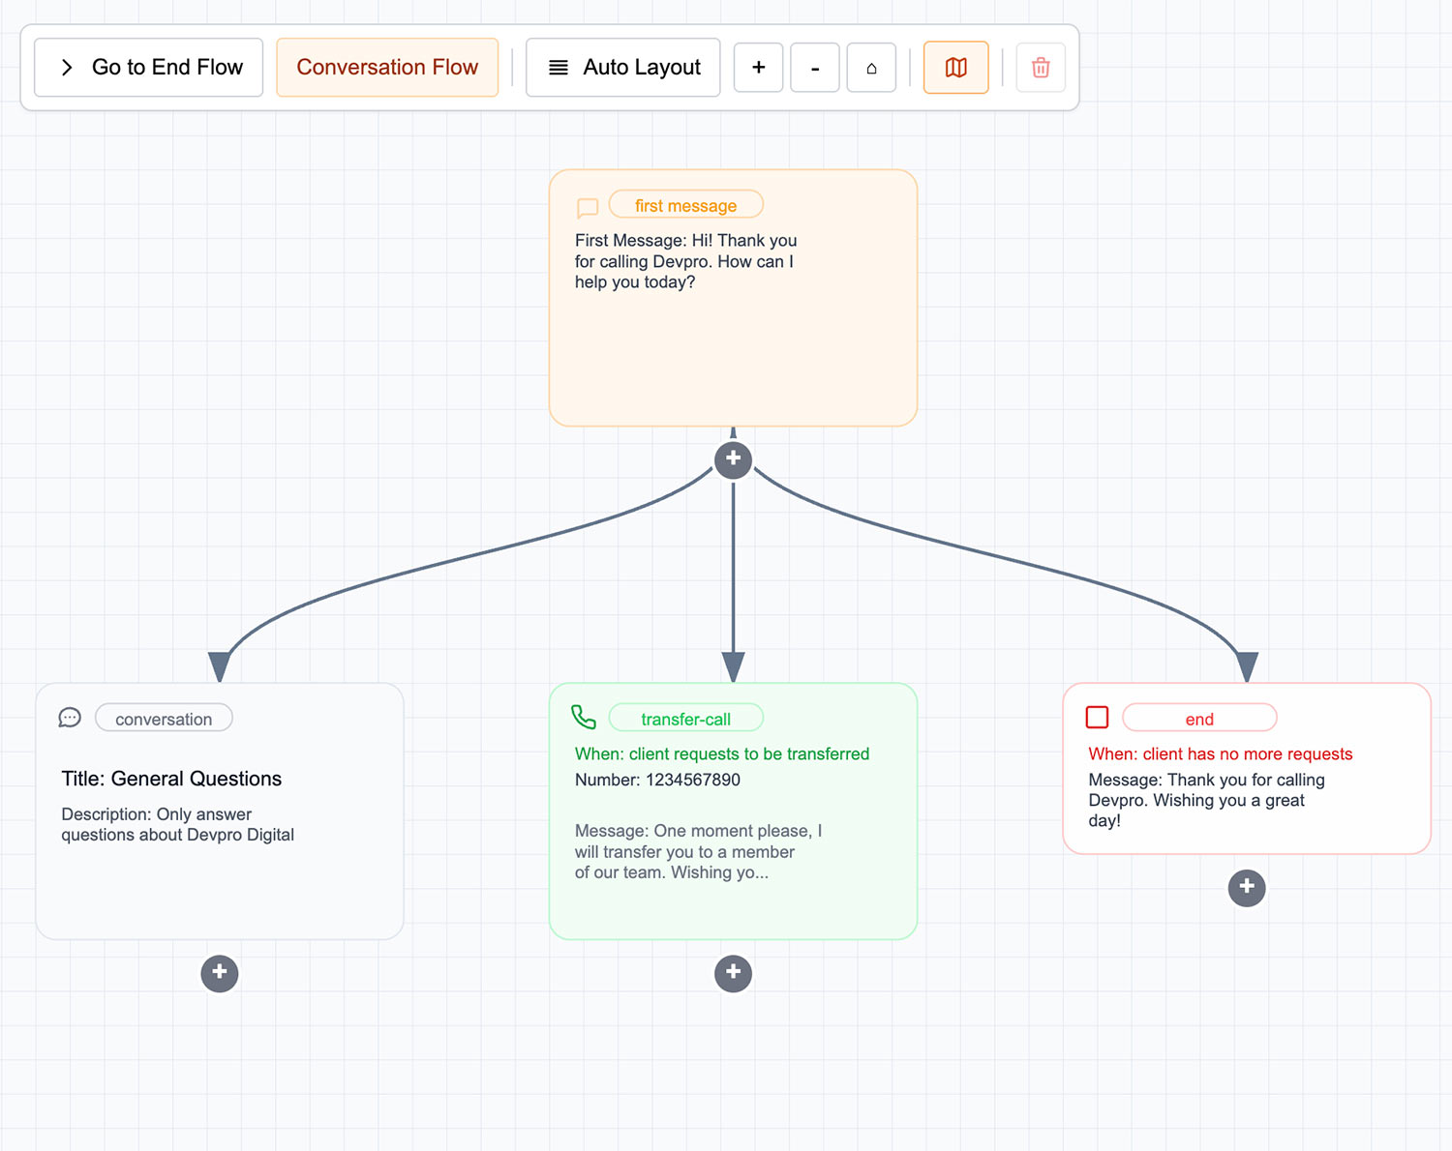This screenshot has width=1452, height=1151.
Task: Click the chat bubble icon on conversation node
Action: 70,718
